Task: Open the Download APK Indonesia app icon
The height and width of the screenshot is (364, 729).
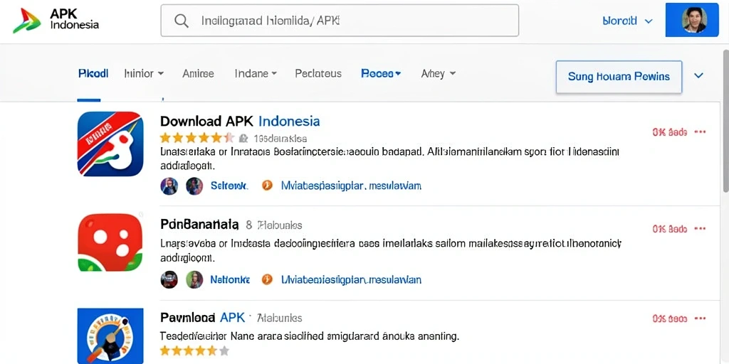Action: pyautogui.click(x=110, y=144)
